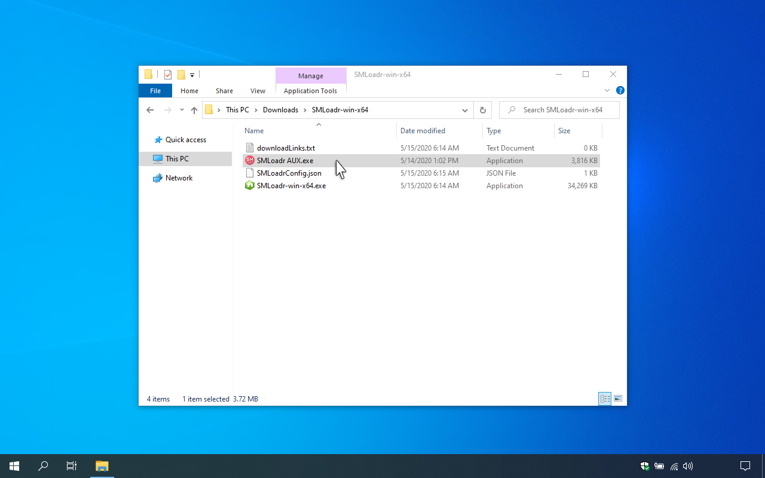Click This PC in the address breadcrumb
Viewport: 765px width, 478px height.
pyautogui.click(x=237, y=110)
